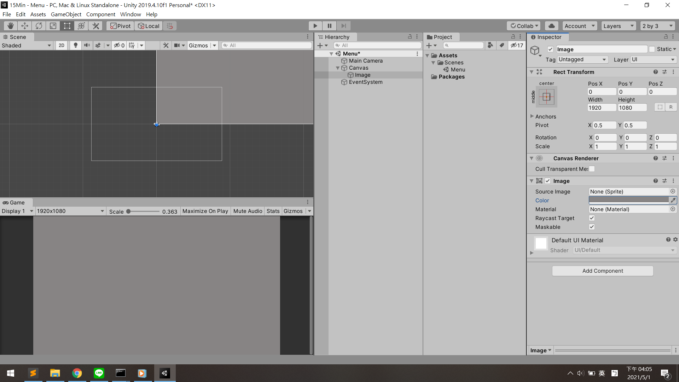Select the Hand tool in toolbar
Viewport: 679px width, 382px height.
pos(11,26)
